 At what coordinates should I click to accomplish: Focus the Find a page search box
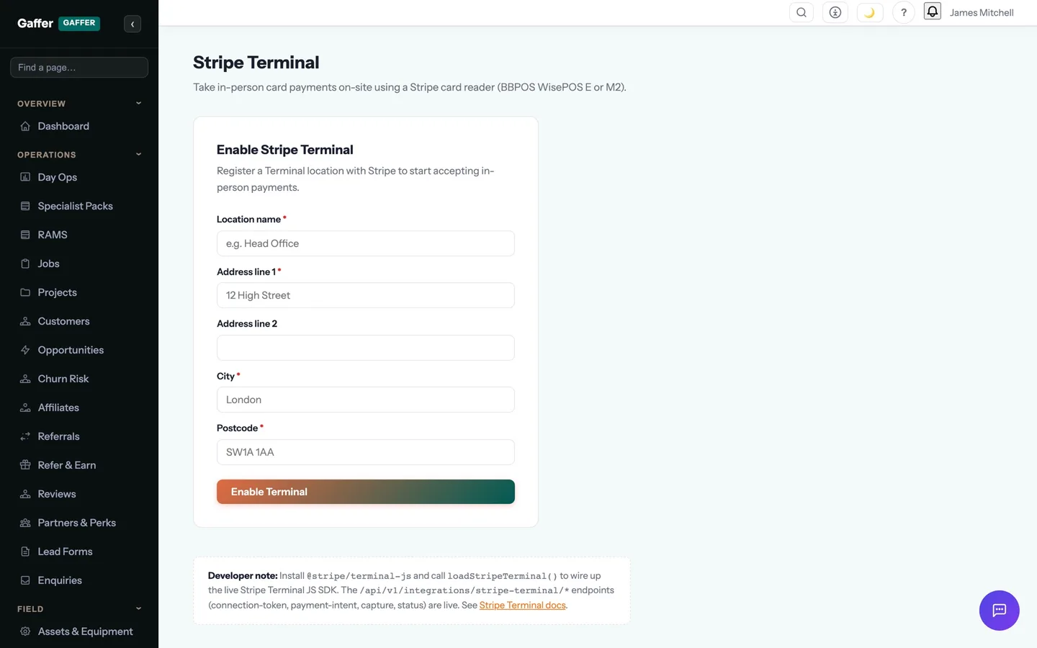coord(79,67)
